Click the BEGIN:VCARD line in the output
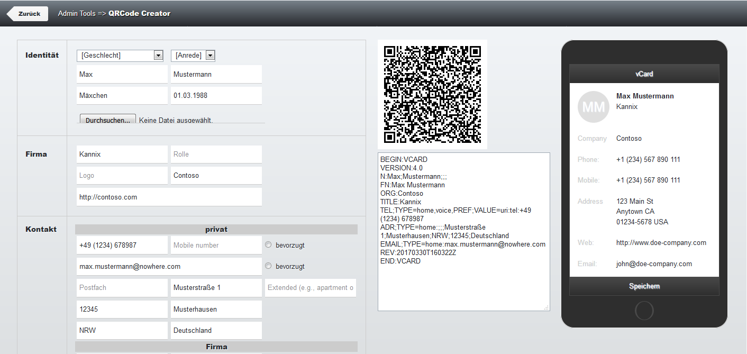The height and width of the screenshot is (354, 747). click(404, 160)
